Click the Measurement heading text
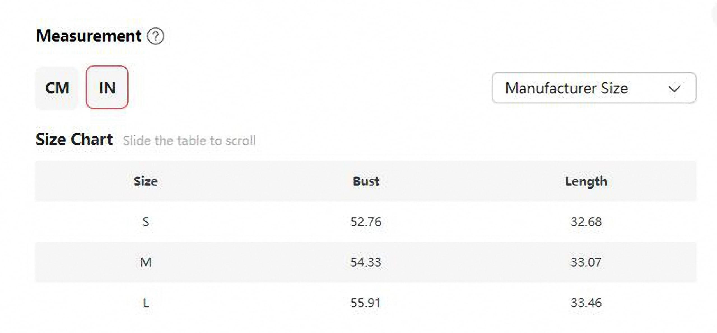717x333 pixels. 89,36
